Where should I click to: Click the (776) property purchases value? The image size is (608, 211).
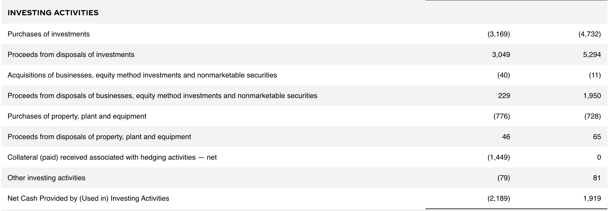click(501, 116)
